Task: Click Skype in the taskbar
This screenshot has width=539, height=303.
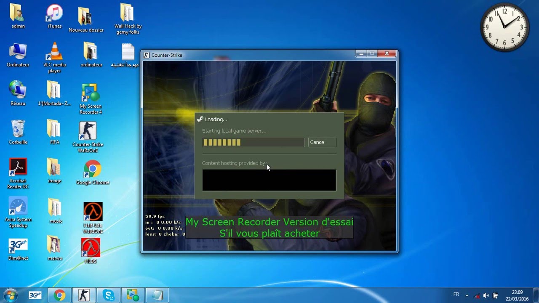Action: tap(108, 295)
